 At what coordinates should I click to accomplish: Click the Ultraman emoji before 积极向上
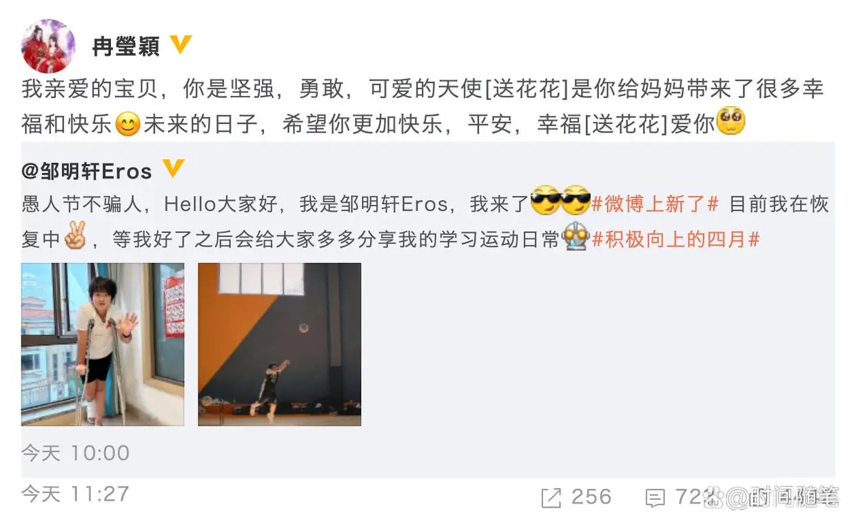click(575, 237)
